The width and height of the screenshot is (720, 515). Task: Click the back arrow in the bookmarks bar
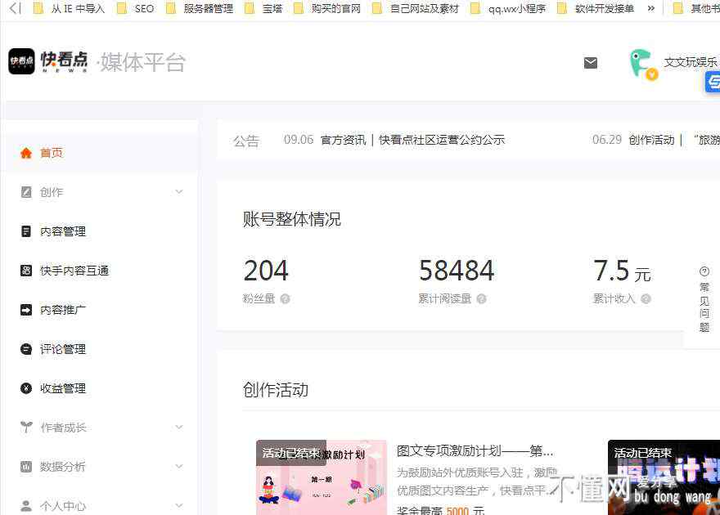16,8
